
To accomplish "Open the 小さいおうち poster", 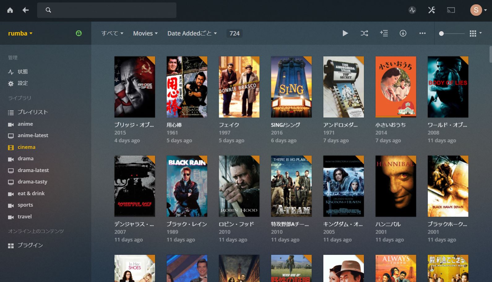I will tap(396, 87).
